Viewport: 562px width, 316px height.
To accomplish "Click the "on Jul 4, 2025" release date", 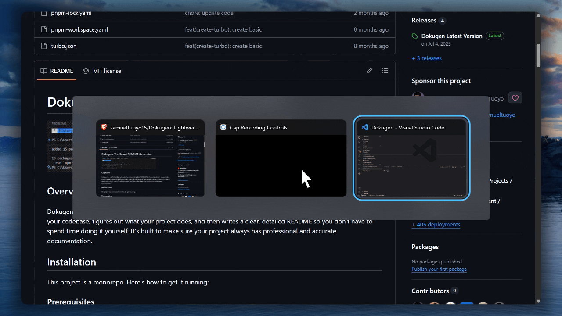I will coord(436,44).
